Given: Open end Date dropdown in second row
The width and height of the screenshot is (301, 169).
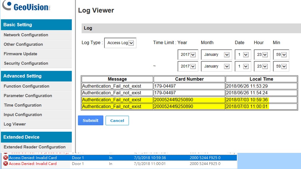Looking at the screenshot, I should (243, 66).
